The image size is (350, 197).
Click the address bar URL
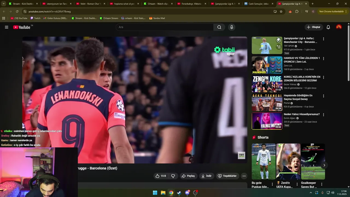tap(49, 11)
